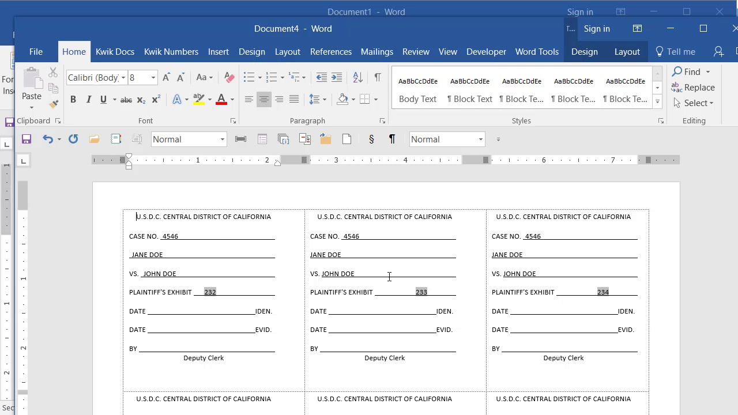Toggle Bold formatting

(x=73, y=100)
